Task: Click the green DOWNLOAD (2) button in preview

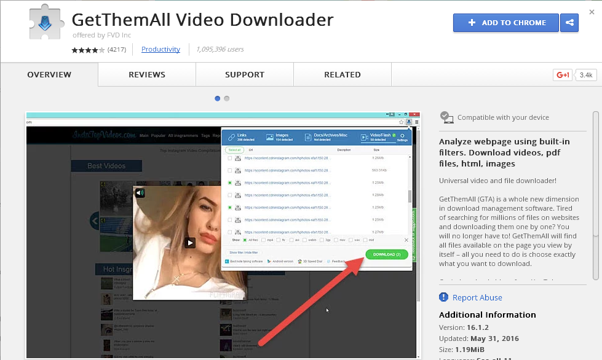Action: pos(387,254)
